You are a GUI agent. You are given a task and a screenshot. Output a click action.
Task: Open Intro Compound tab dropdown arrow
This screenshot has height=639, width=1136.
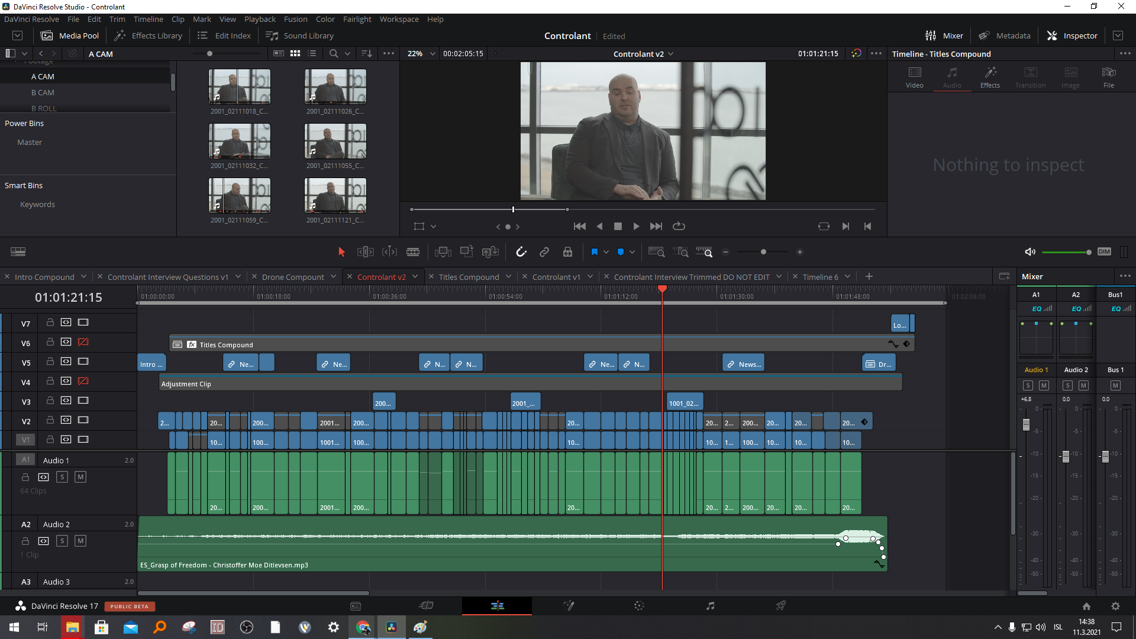83,276
